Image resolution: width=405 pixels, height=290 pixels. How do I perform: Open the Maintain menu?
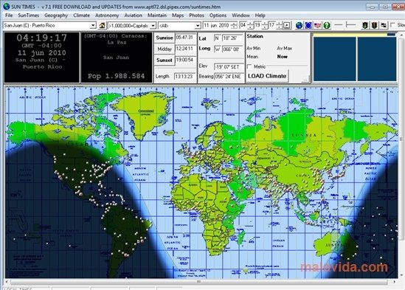tap(157, 15)
